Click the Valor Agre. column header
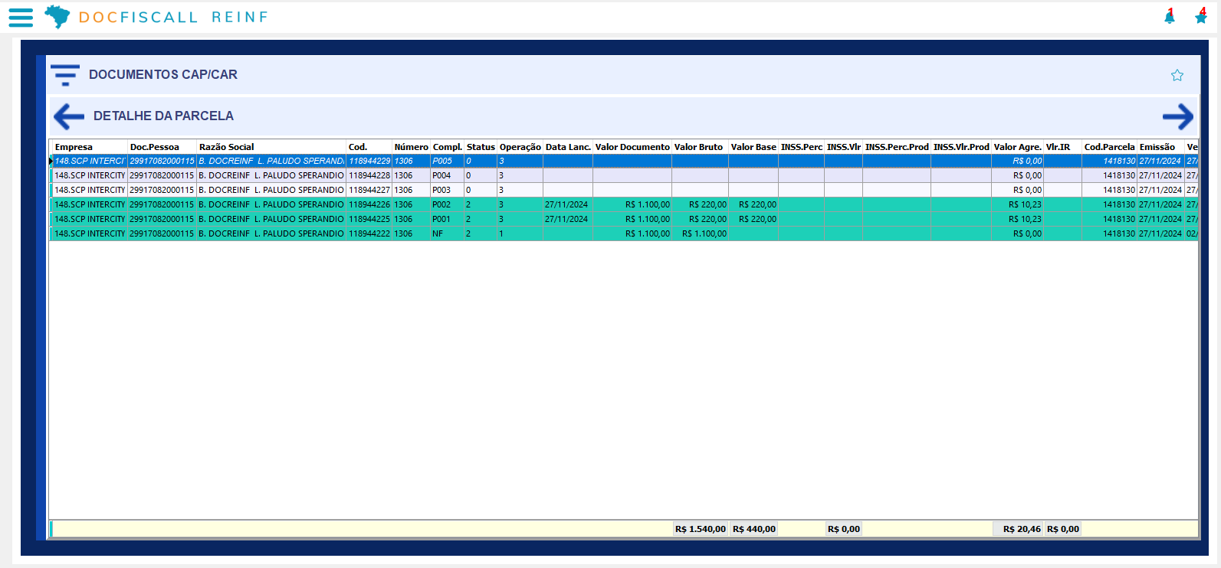The image size is (1221, 568). point(1018,147)
